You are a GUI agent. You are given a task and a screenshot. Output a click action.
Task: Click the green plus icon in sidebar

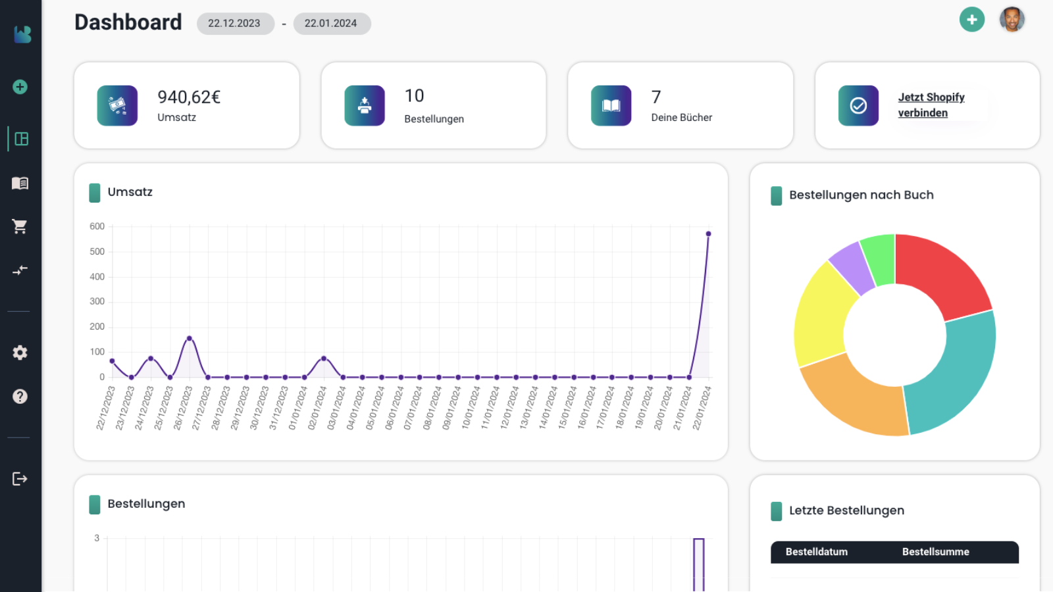click(20, 87)
